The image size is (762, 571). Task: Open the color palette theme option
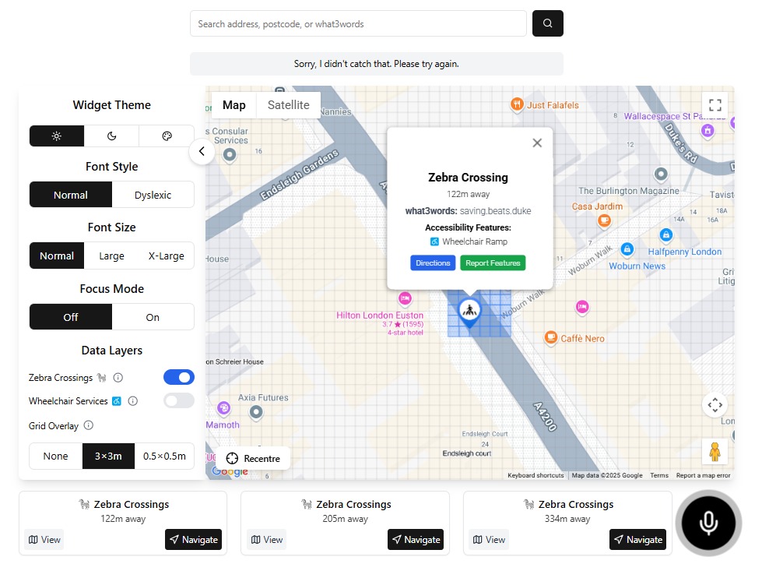pyautogui.click(x=167, y=136)
